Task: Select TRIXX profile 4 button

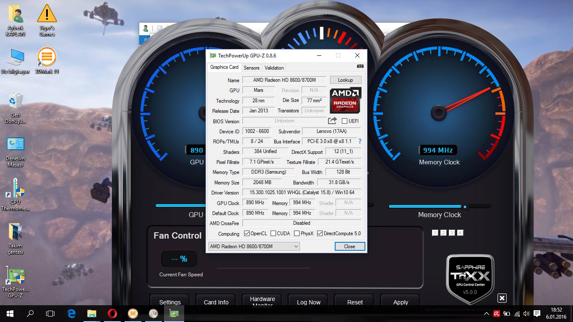Action: point(460,233)
